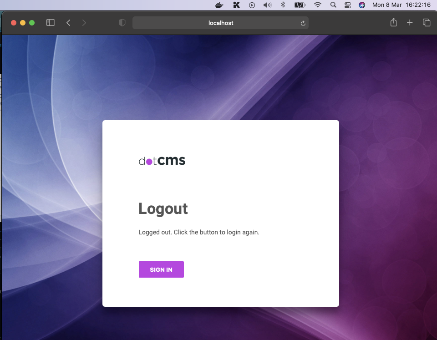This screenshot has height=340, width=437.
Task: Activate Siri from menu bar
Action: click(x=362, y=5)
